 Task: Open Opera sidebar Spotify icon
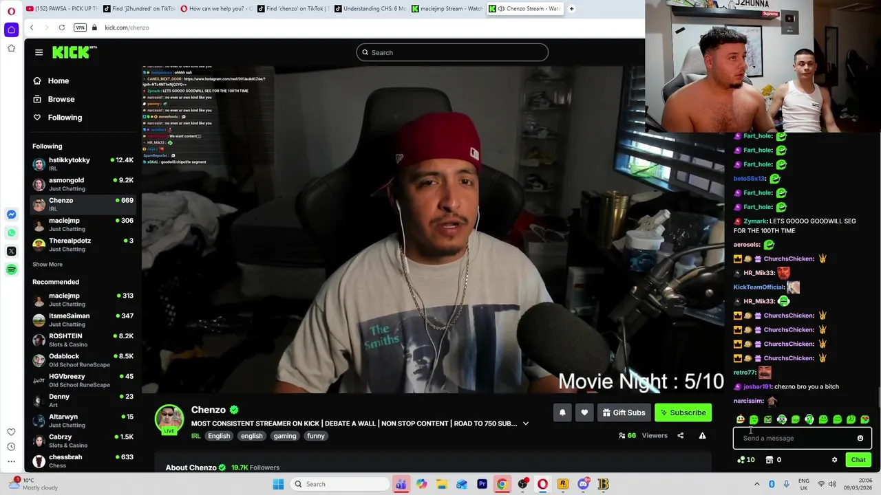tap(11, 270)
